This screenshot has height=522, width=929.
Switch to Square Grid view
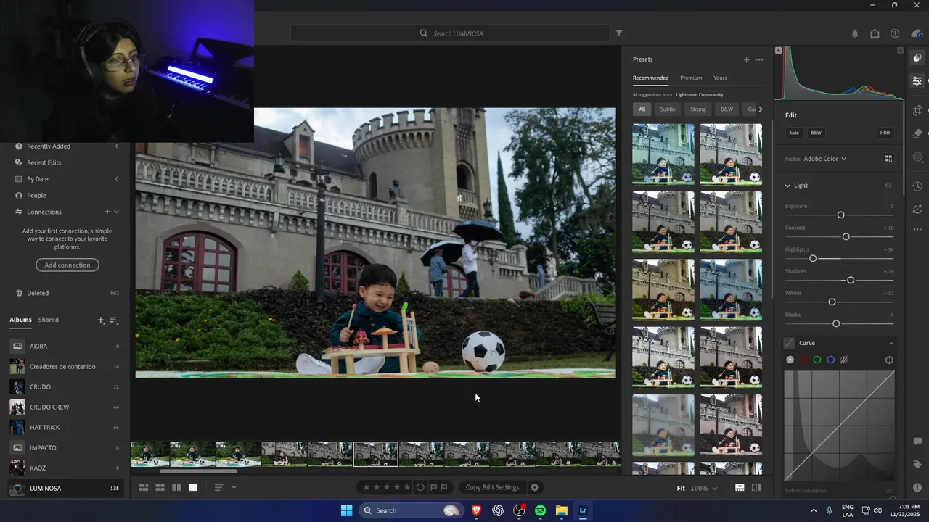click(x=160, y=488)
